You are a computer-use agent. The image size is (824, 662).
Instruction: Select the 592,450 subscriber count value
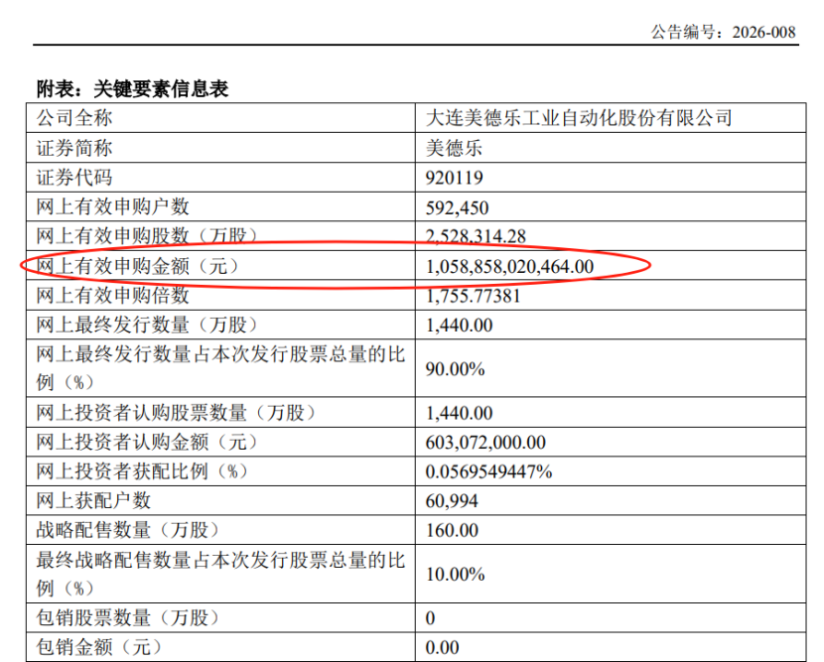(457, 207)
